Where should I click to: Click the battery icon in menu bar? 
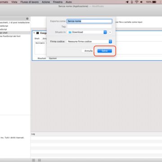(x=154, y=2)
